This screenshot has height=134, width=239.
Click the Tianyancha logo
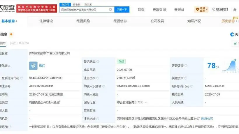7,8
